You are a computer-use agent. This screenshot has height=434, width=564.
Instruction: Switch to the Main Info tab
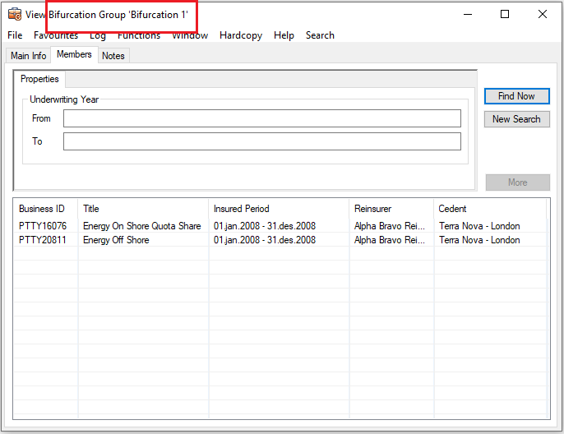tap(28, 56)
